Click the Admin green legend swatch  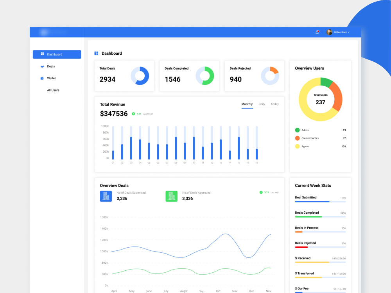[297, 130]
